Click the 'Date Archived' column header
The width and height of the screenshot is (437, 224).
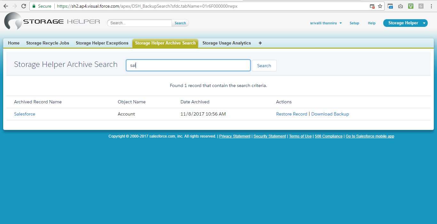[x=195, y=102]
